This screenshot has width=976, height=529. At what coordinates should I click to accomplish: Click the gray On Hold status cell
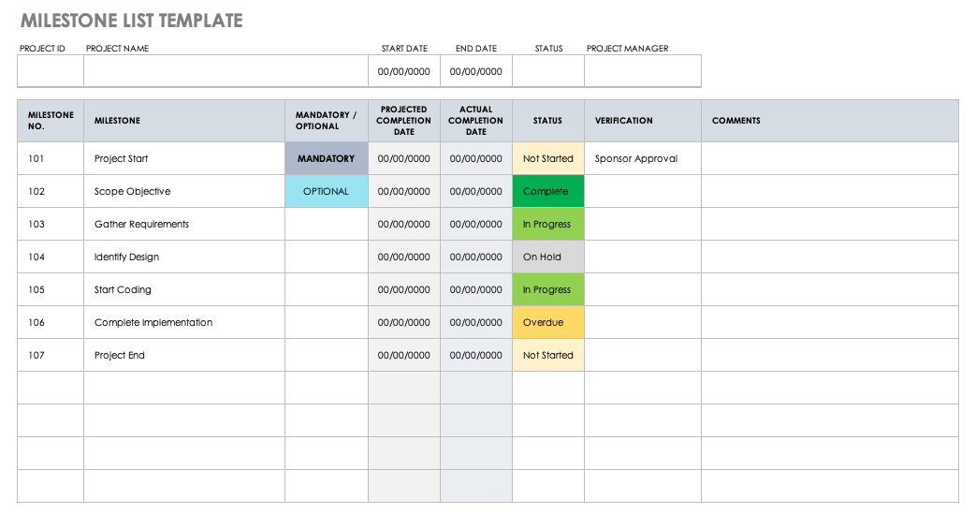tap(547, 257)
